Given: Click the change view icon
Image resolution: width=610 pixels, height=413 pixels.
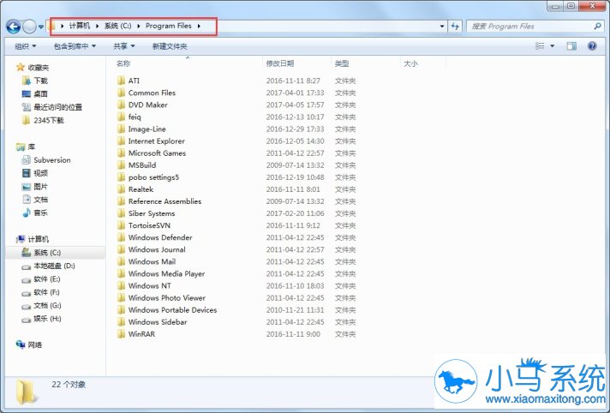Looking at the screenshot, I should point(540,46).
